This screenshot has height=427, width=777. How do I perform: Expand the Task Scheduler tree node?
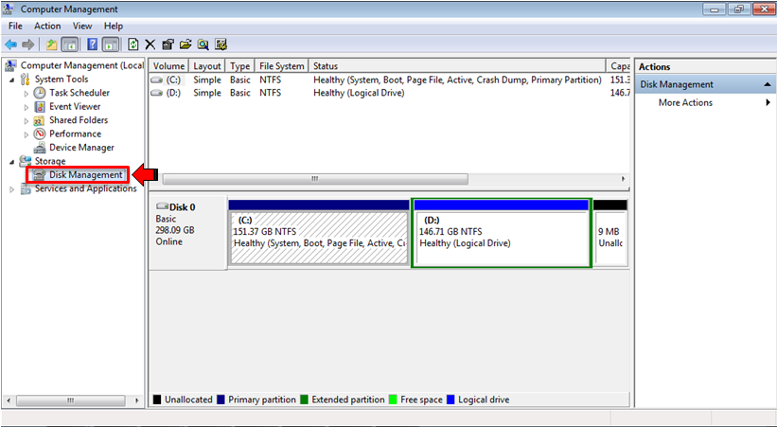click(26, 93)
